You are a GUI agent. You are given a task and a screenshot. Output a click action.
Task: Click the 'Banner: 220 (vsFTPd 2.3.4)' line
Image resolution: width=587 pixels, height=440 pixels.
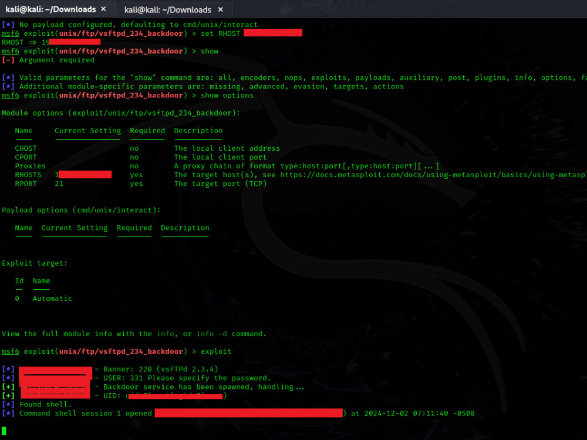161,369
